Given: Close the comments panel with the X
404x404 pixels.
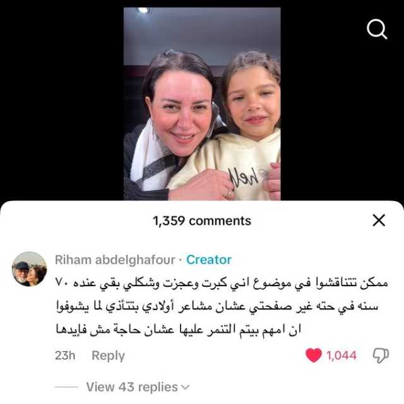Looking at the screenshot, I should point(379,221).
